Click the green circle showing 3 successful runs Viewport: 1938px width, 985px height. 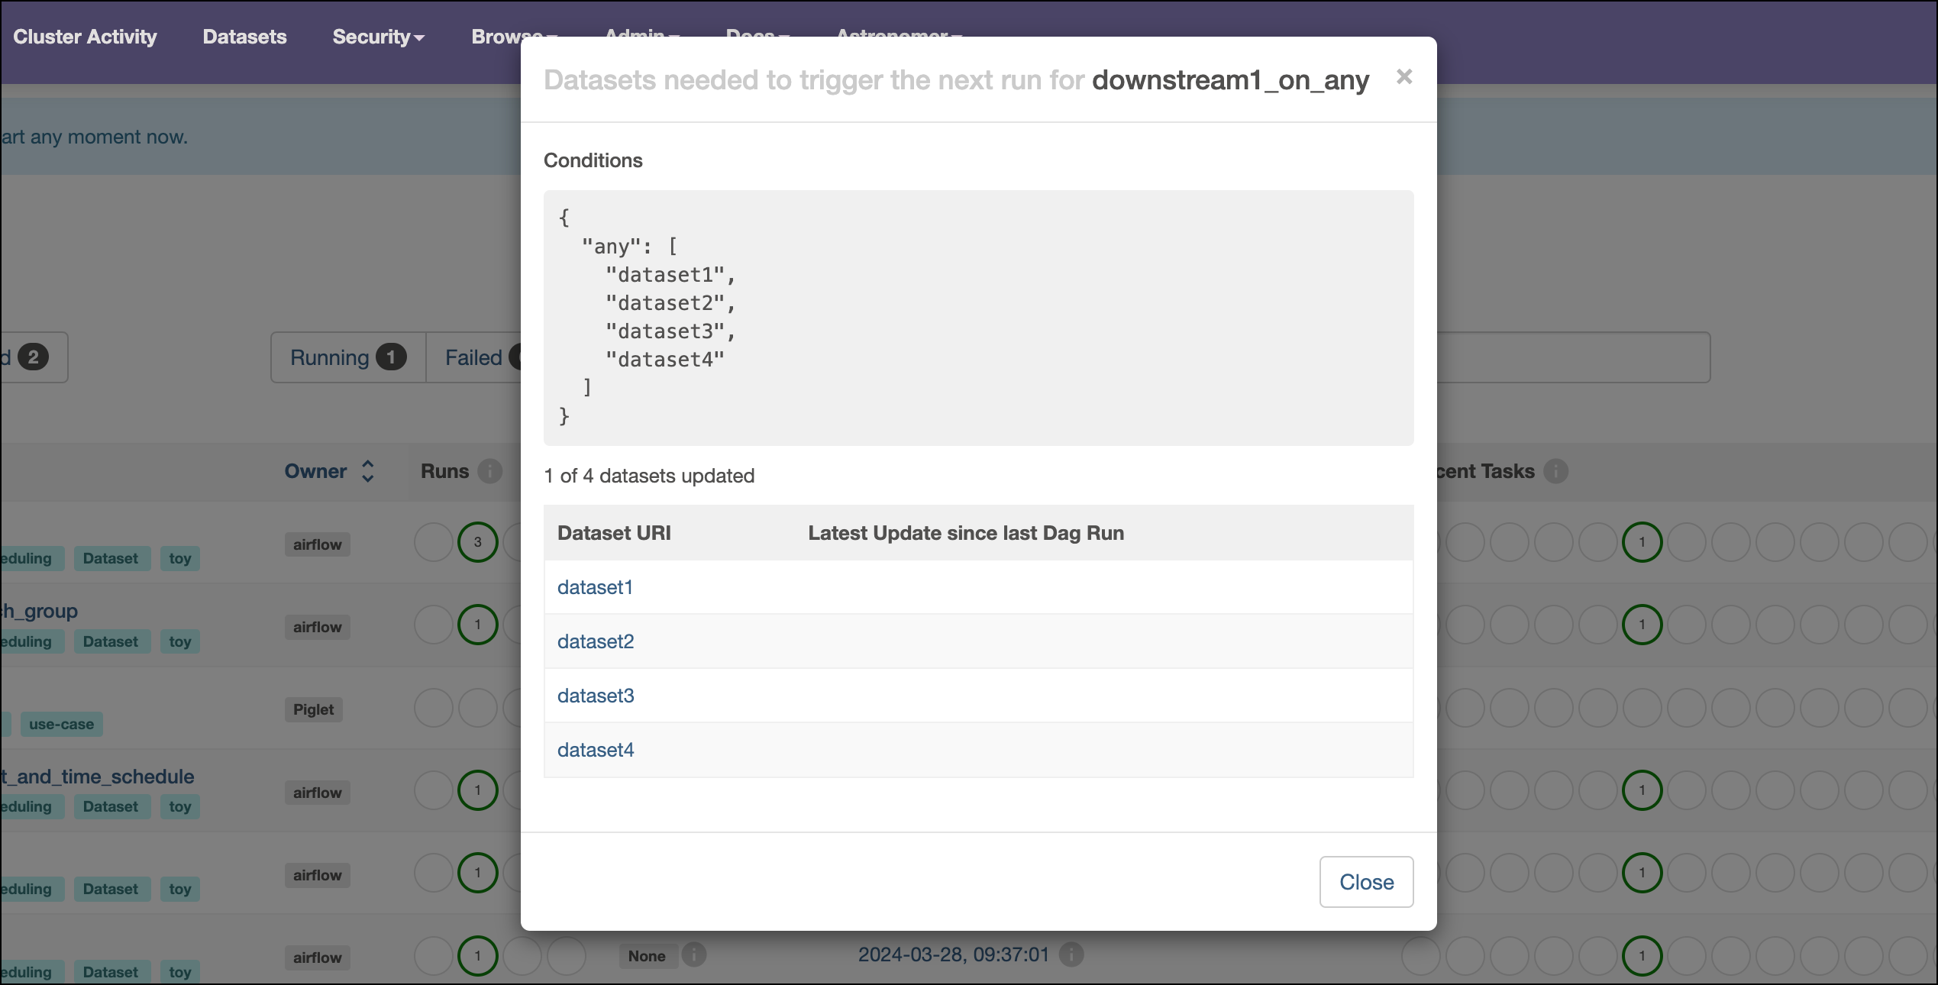coord(478,542)
